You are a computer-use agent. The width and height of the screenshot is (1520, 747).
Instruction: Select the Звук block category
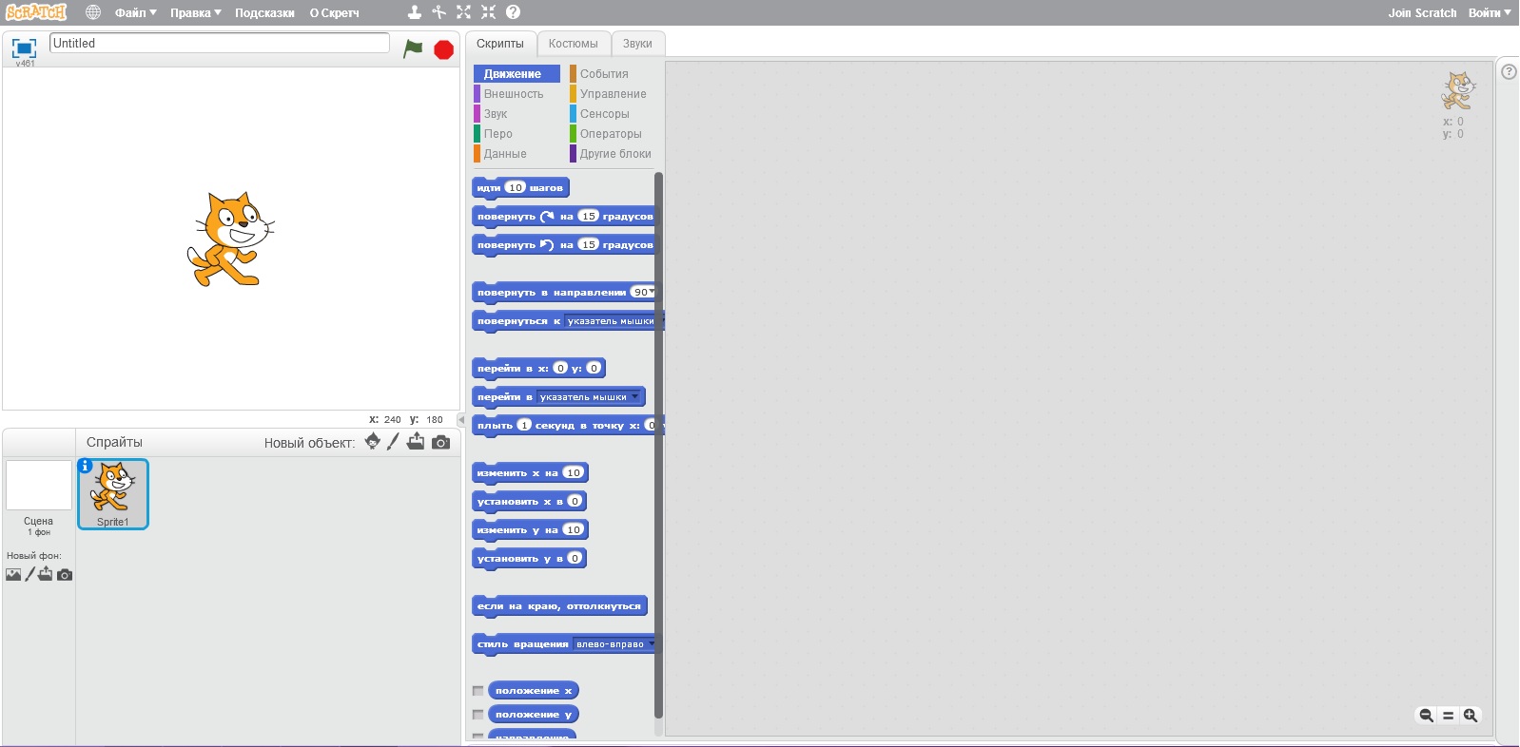tap(516, 114)
